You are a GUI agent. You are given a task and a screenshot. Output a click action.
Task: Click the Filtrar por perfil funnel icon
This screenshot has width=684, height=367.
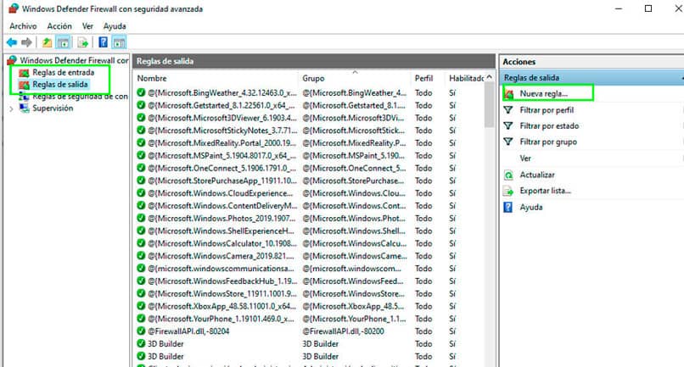(508, 110)
